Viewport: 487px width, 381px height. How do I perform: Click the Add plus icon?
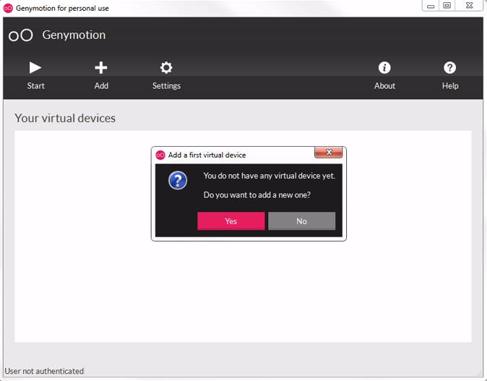(101, 67)
